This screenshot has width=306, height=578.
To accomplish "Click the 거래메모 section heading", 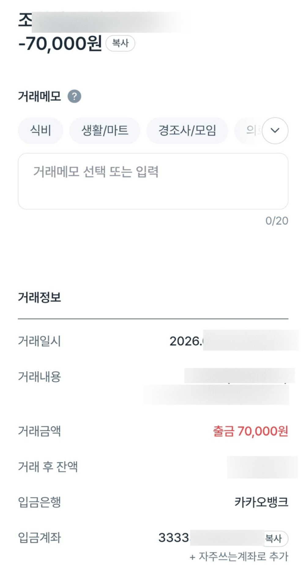I will [x=39, y=96].
